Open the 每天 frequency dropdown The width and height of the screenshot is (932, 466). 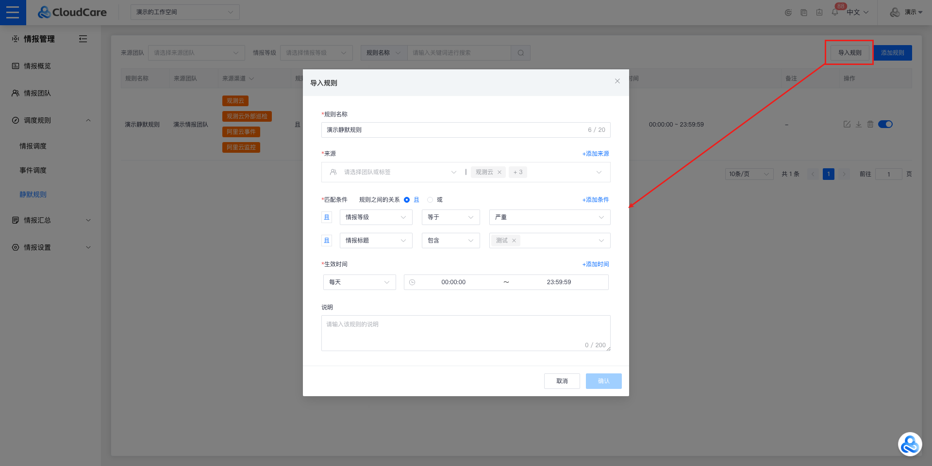(x=359, y=282)
